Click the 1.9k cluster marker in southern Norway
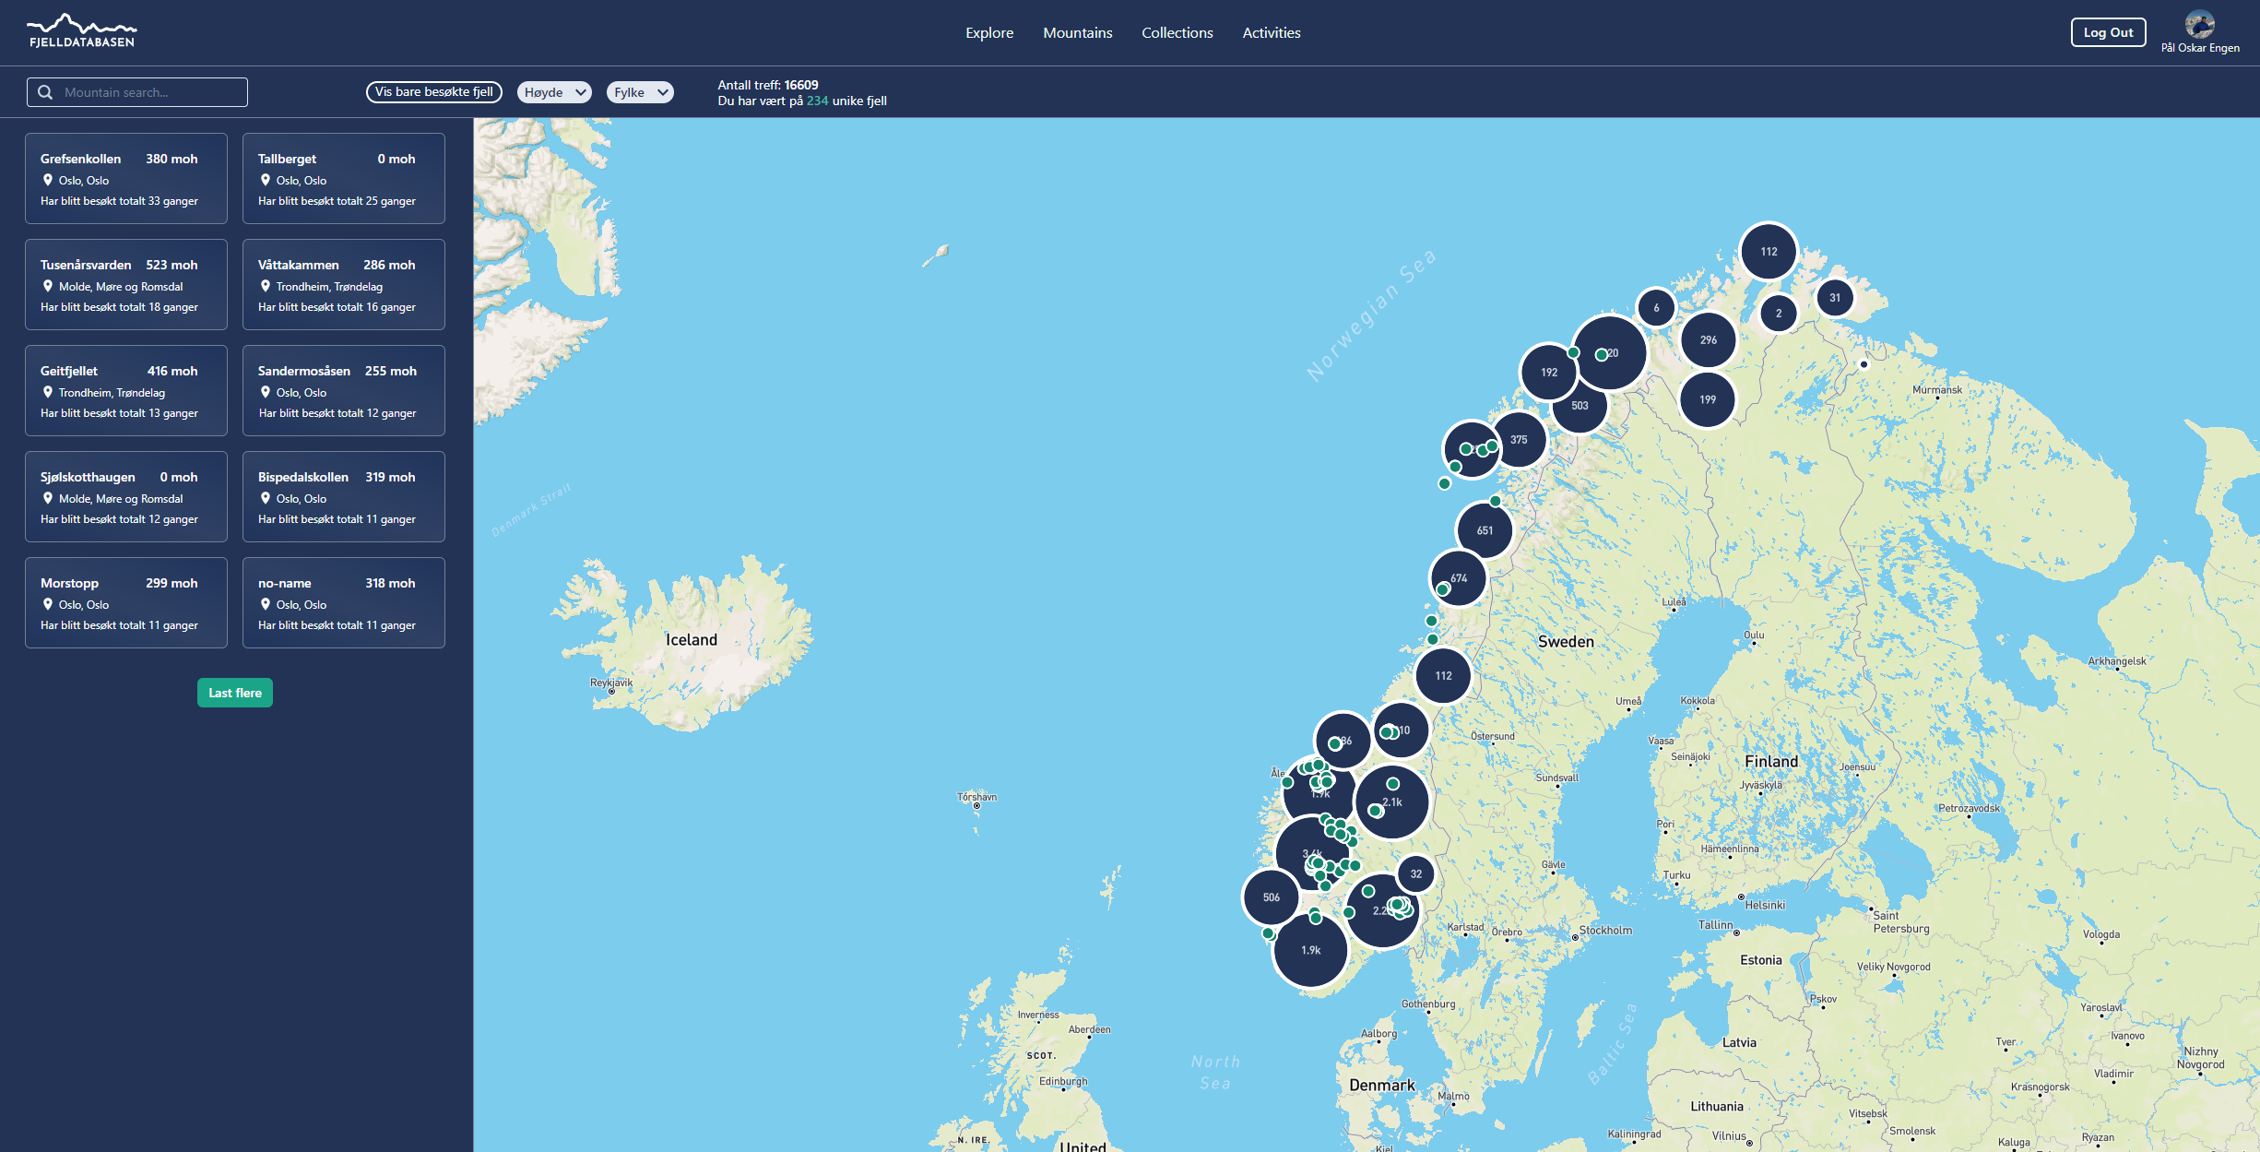This screenshot has height=1152, width=2260. click(1310, 951)
